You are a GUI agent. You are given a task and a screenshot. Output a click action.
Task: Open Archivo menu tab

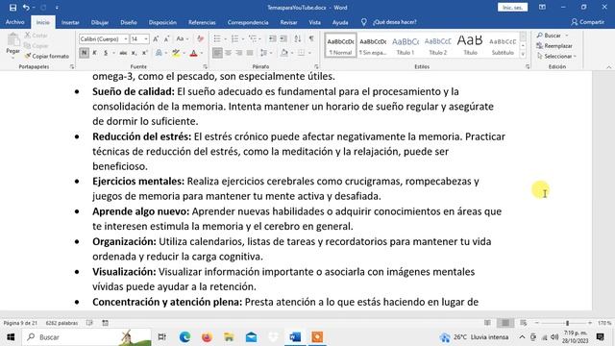(x=15, y=22)
